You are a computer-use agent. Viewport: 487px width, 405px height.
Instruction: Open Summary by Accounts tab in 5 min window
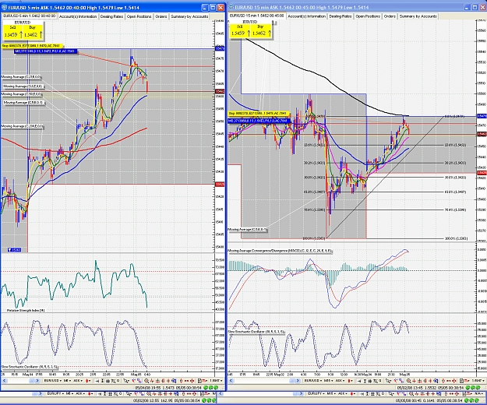[x=189, y=16]
